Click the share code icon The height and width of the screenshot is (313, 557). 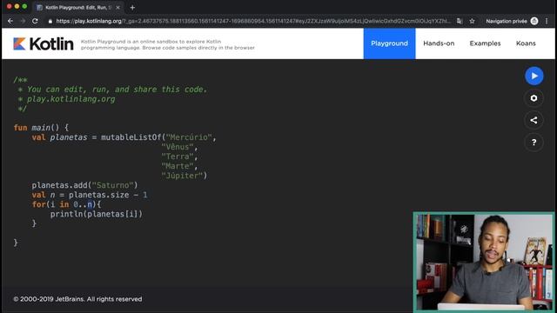(534, 120)
